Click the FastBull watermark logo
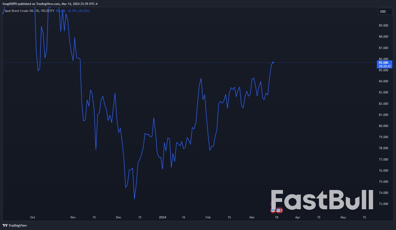Screen dimensions: 396x230 coord(322,200)
